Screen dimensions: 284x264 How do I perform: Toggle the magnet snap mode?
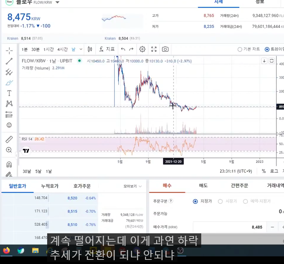[9, 164]
